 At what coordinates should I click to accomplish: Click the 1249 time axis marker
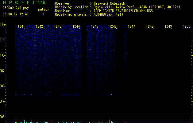click(168, 26)
